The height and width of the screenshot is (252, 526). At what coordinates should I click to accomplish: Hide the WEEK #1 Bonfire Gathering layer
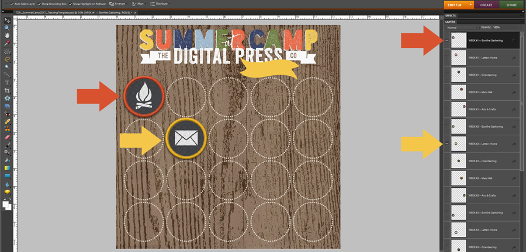coord(447,40)
